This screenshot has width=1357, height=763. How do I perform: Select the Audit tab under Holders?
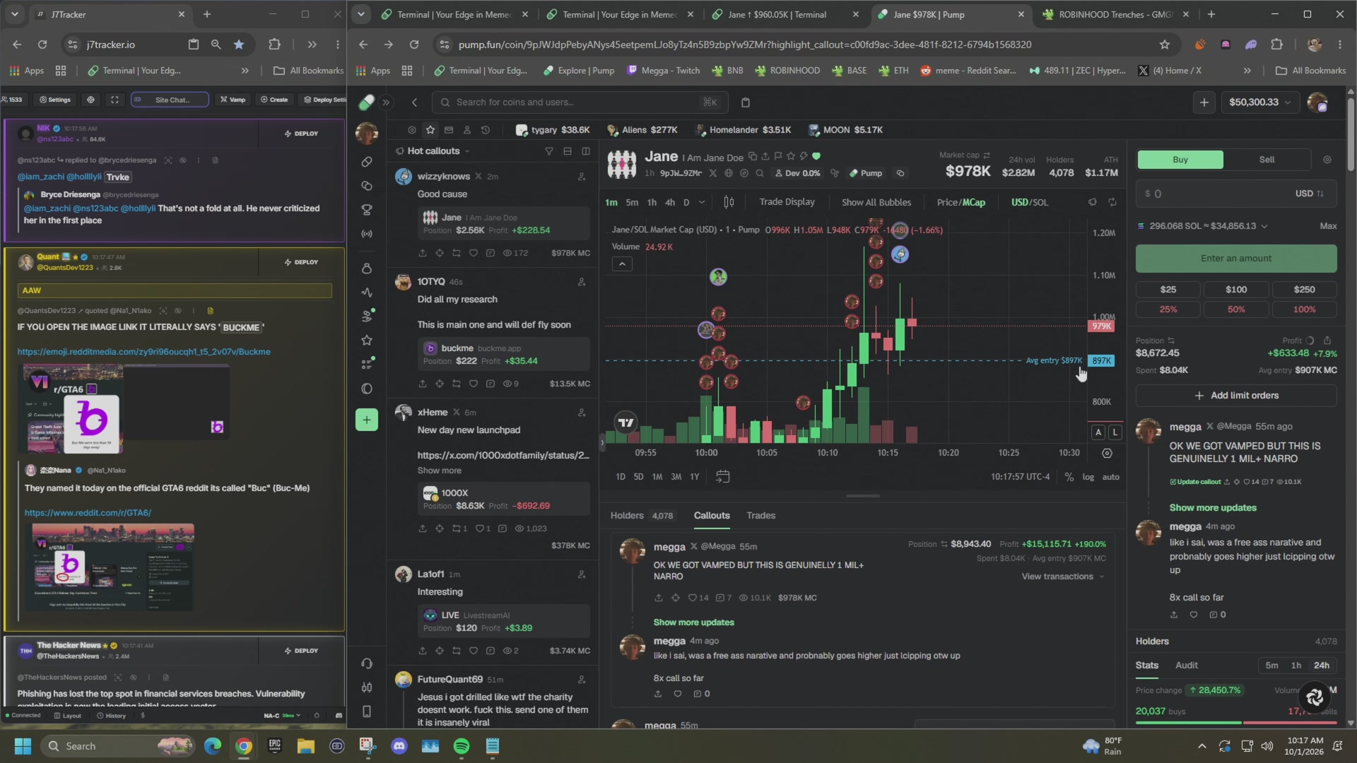coord(1186,666)
